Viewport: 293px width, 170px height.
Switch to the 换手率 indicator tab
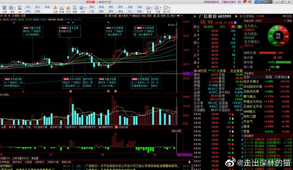point(12,127)
